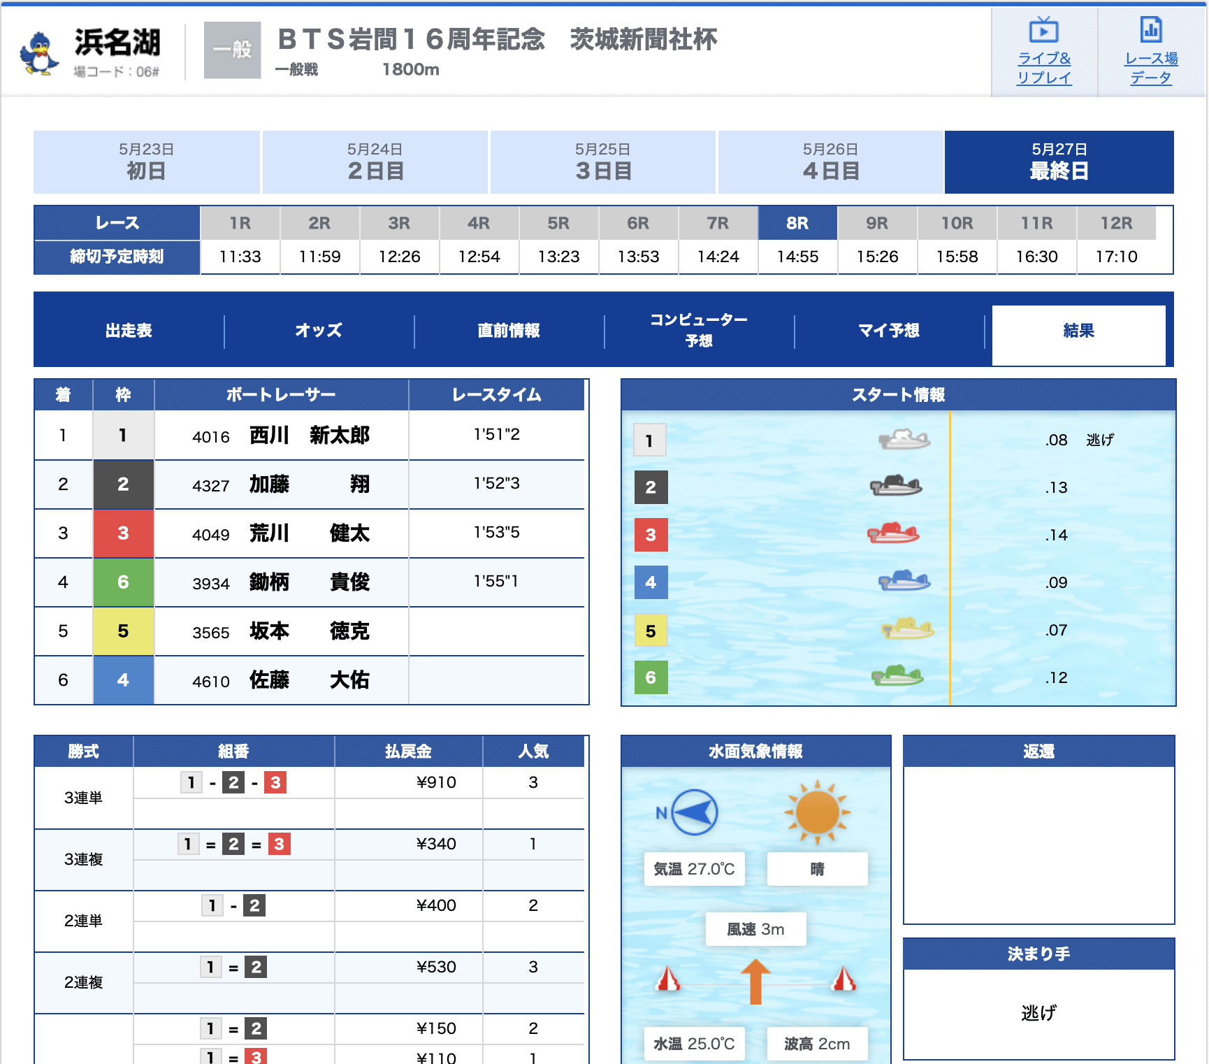
Task: Switch to race 9R
Action: click(877, 224)
